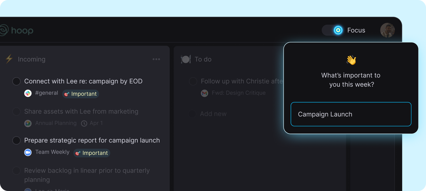Check off Review backlog in linear task
The height and width of the screenshot is (191, 426).
16,171
